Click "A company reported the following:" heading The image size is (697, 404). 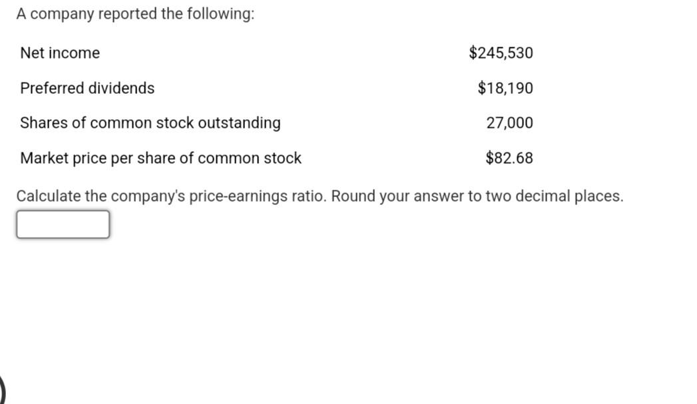pyautogui.click(x=135, y=15)
